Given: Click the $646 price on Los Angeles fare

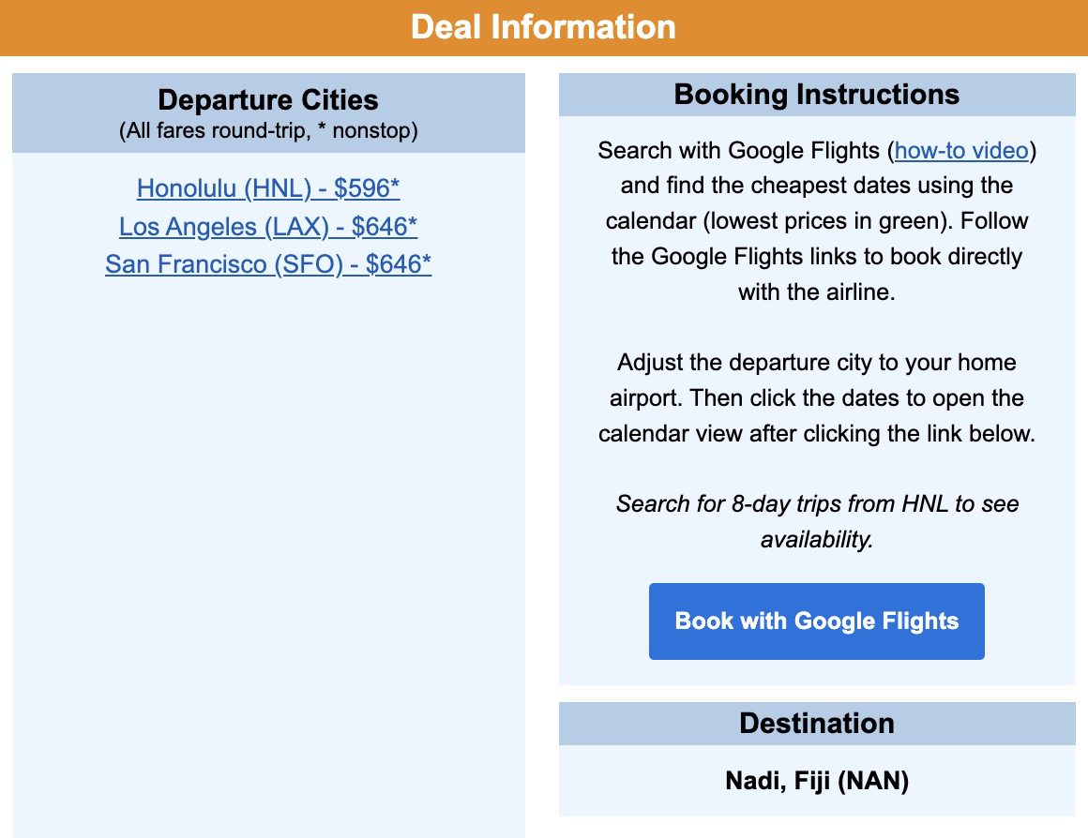Looking at the screenshot, I should point(383,227).
